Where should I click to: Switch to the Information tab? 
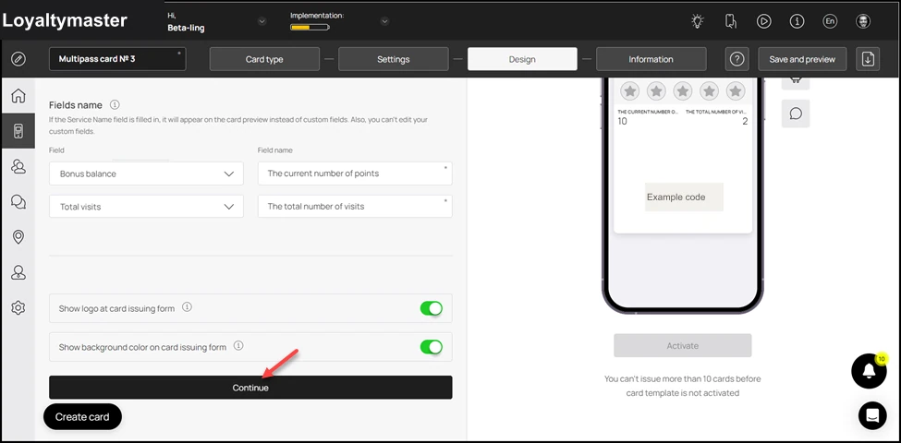[x=651, y=59]
